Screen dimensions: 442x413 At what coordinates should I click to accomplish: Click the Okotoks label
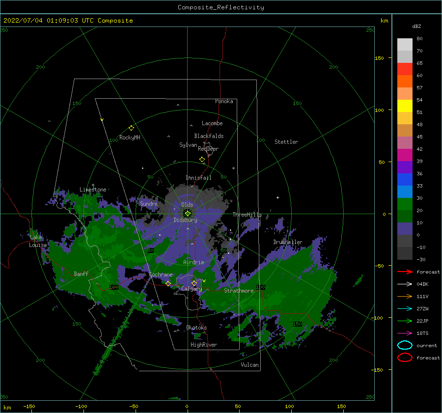click(197, 328)
